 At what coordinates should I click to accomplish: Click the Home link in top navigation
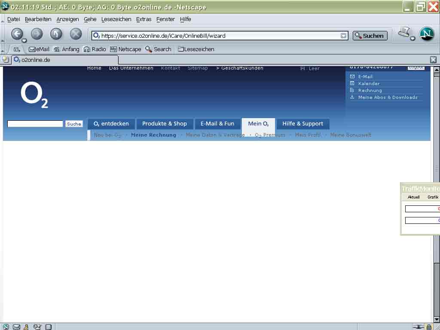coord(94,68)
